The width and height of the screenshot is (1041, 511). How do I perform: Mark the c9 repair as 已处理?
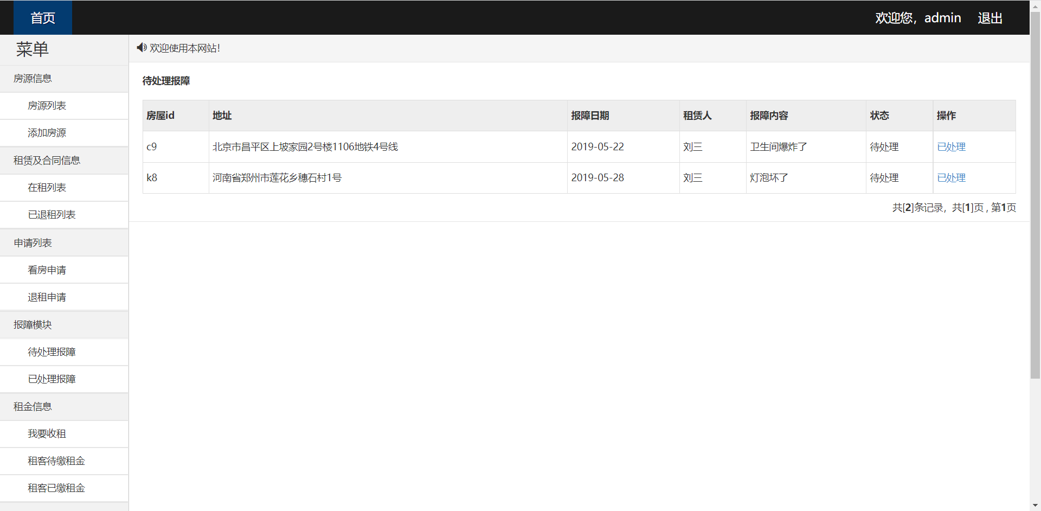951,147
